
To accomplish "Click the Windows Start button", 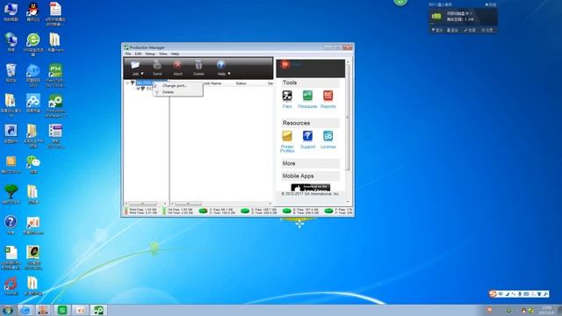I will coord(8,310).
